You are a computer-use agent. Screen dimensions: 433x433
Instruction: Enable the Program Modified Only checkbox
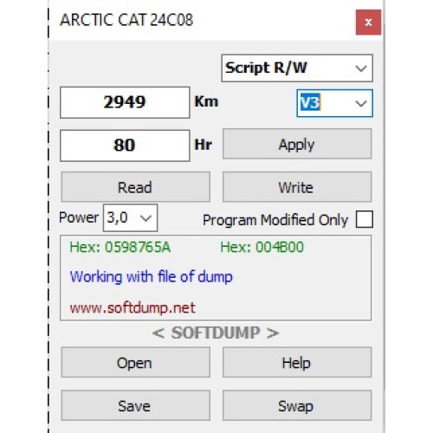[364, 219]
